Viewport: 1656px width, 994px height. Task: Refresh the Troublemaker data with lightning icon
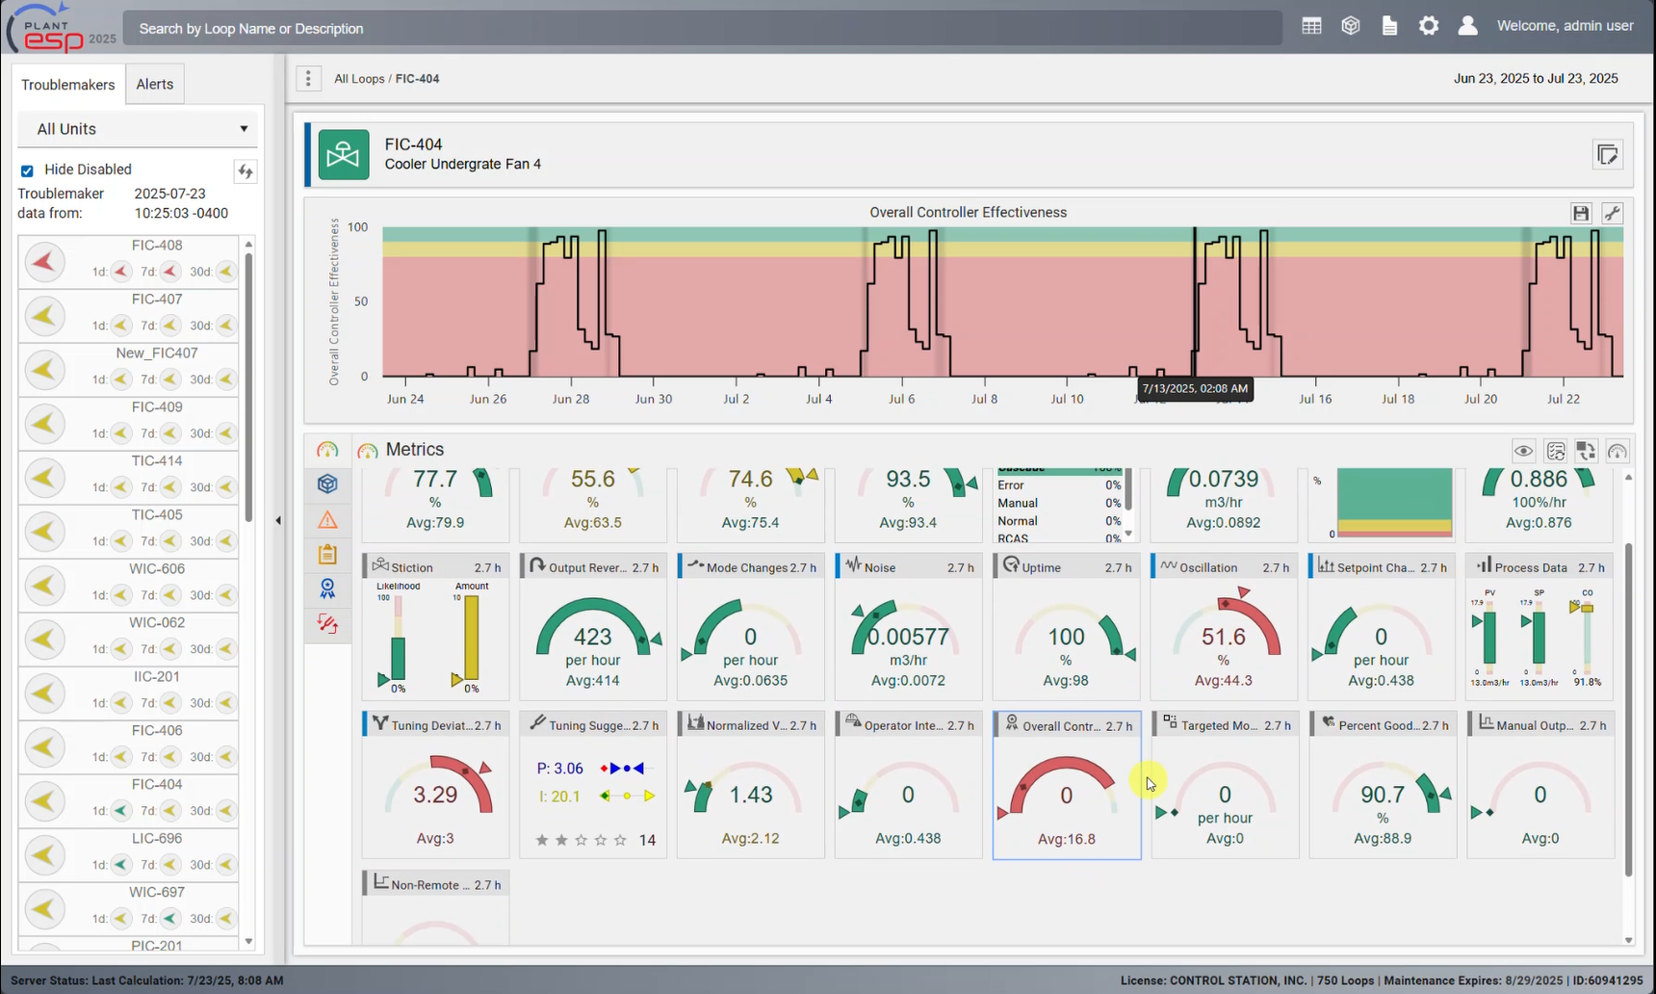(x=246, y=171)
